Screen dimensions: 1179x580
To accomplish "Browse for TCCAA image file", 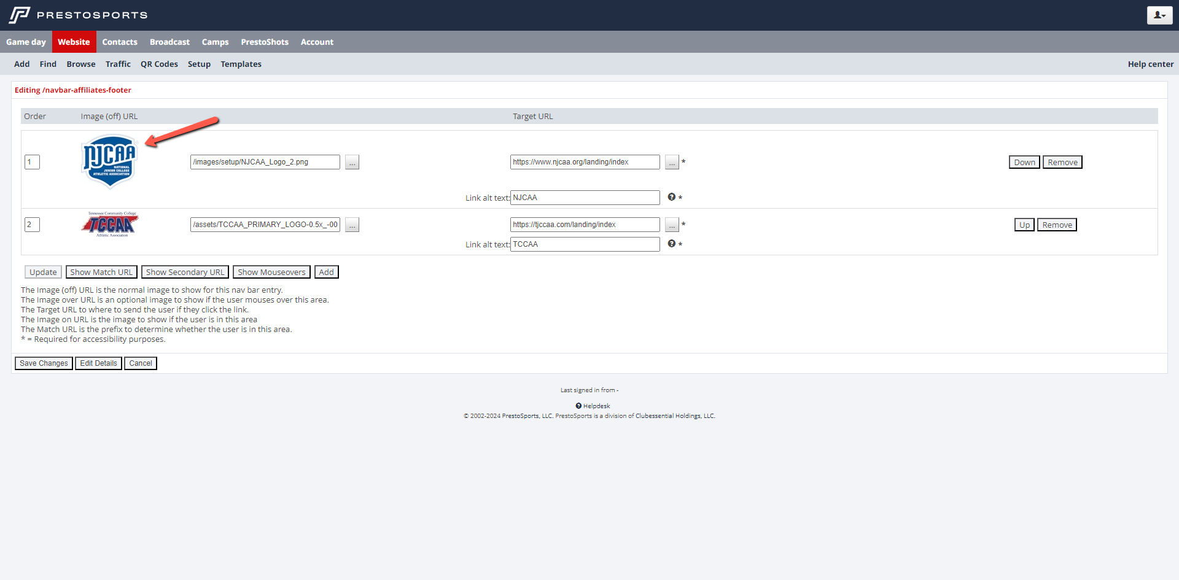I will click(x=352, y=225).
